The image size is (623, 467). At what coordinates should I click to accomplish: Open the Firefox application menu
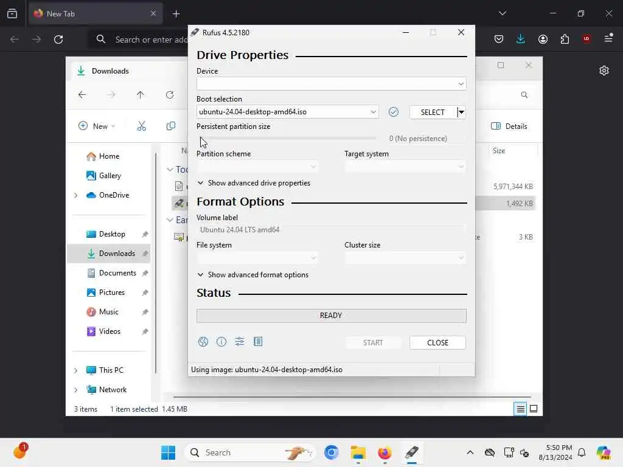point(608,39)
